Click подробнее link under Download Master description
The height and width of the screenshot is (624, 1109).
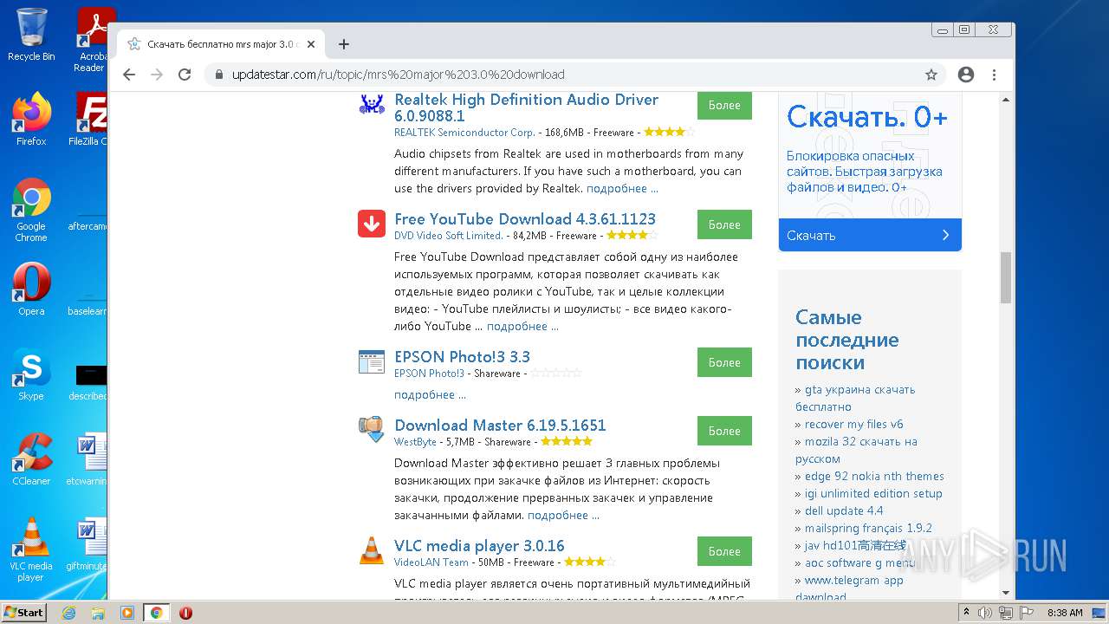[x=563, y=516]
